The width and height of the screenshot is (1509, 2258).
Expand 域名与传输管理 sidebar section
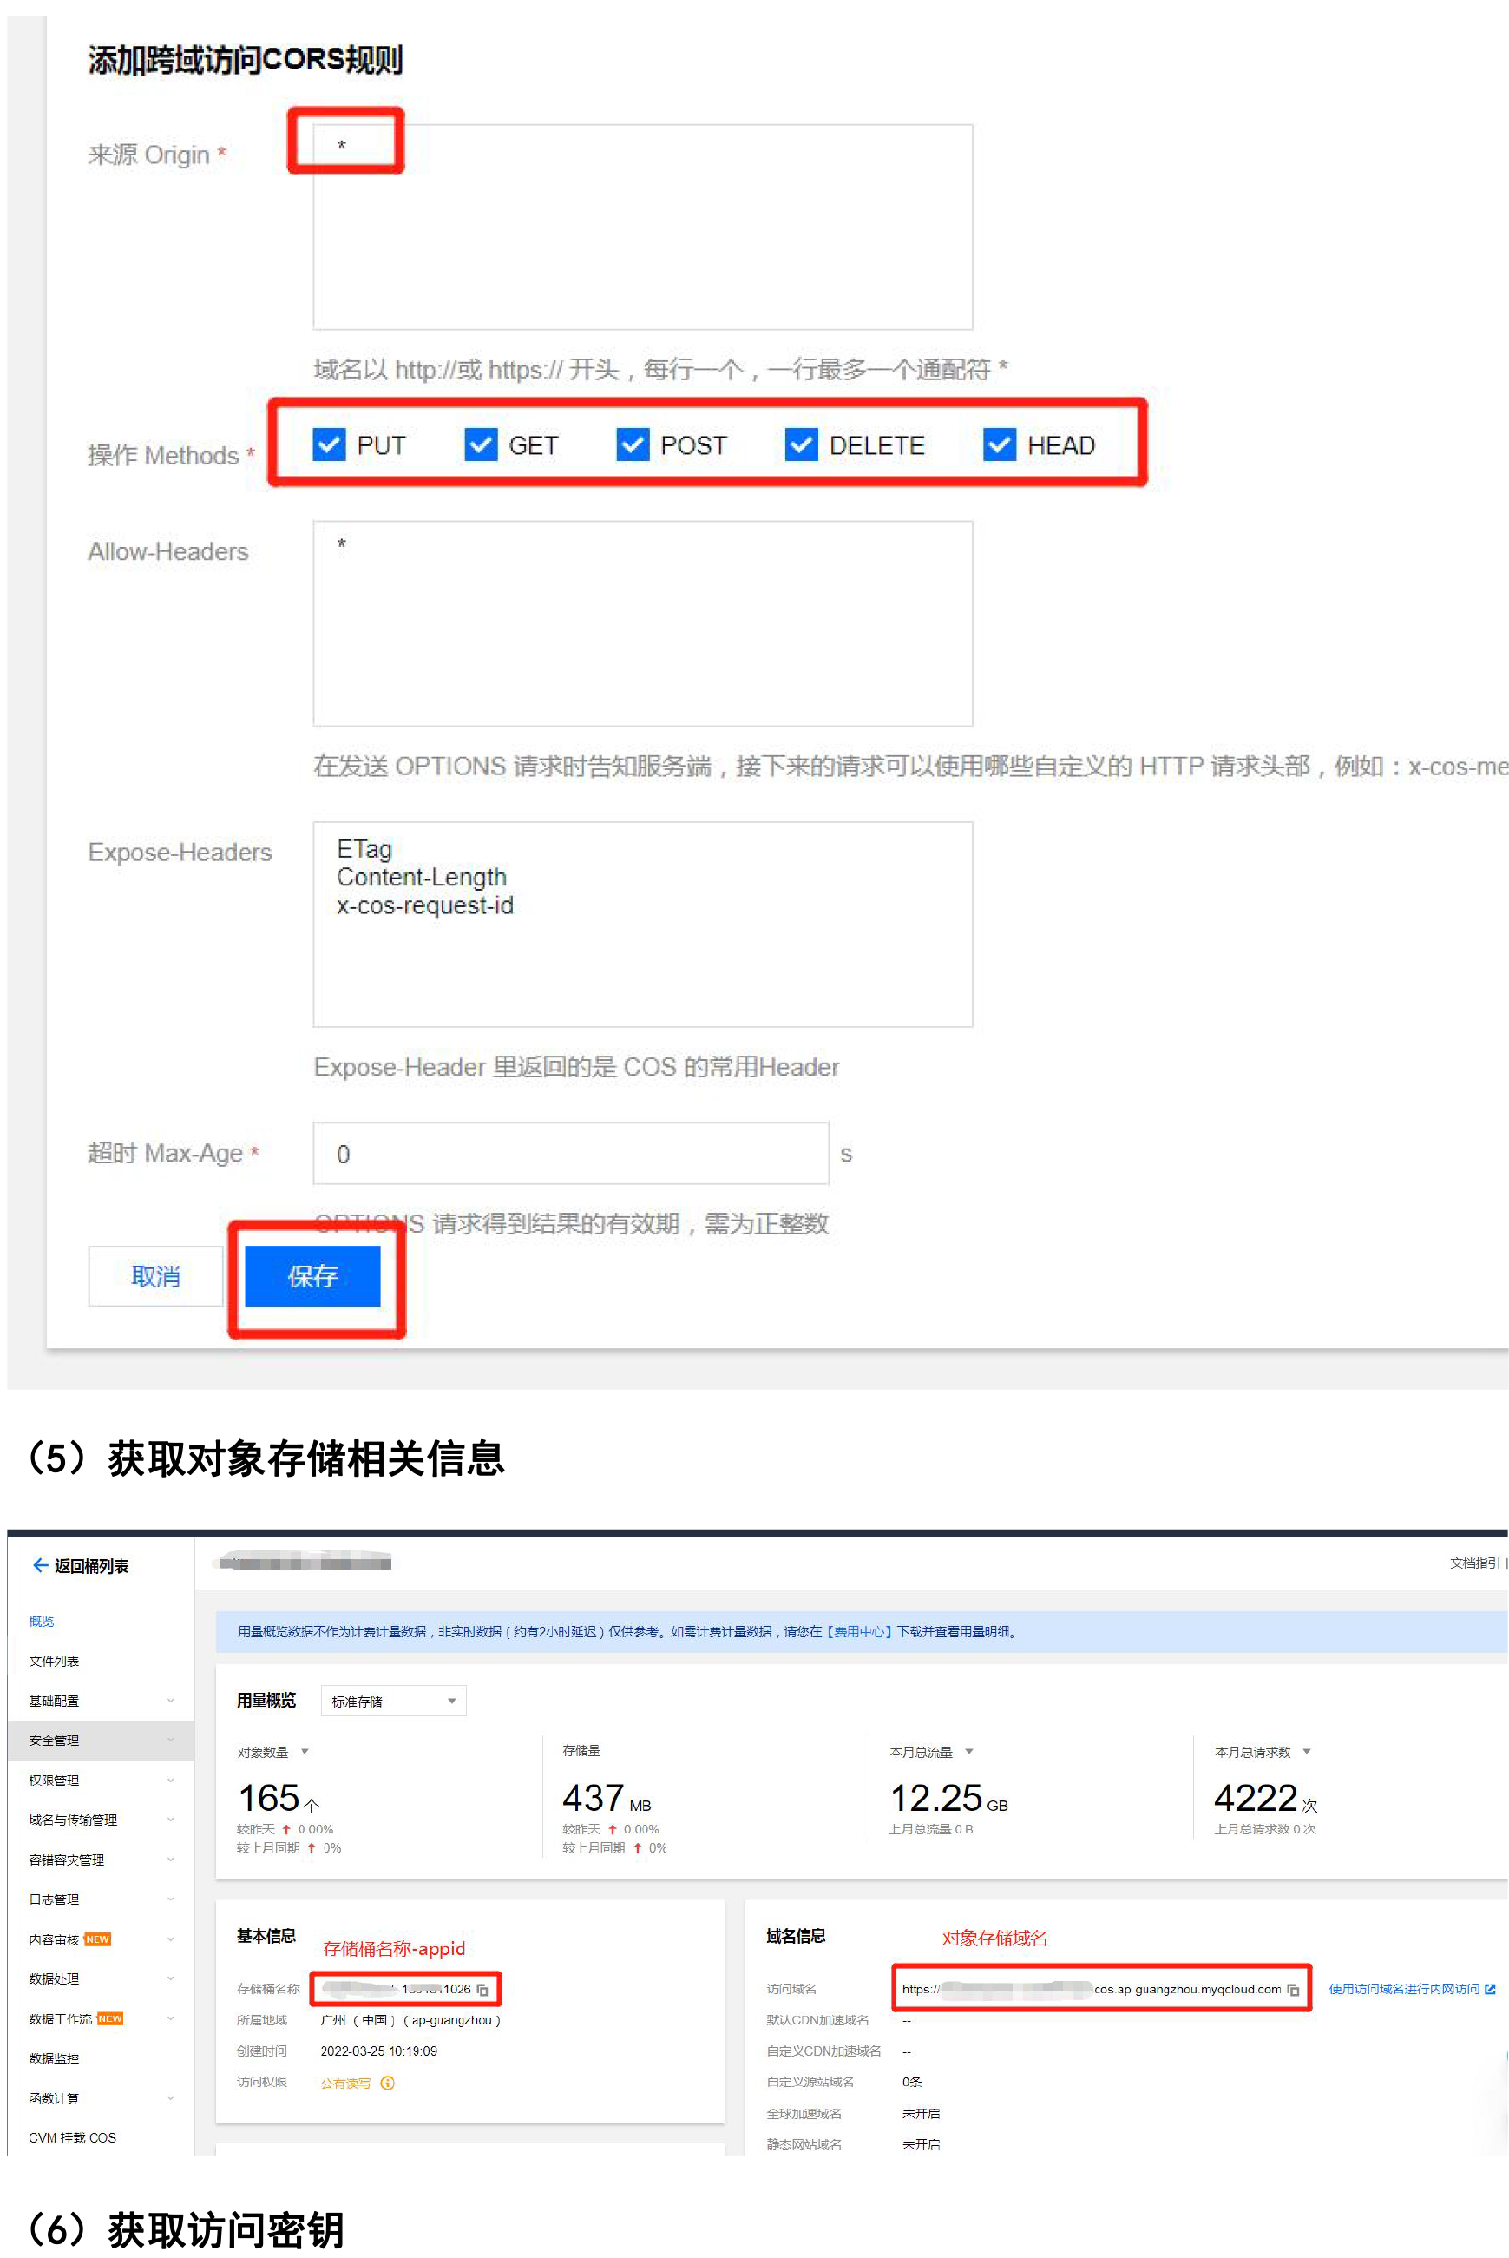pyautogui.click(x=101, y=1820)
